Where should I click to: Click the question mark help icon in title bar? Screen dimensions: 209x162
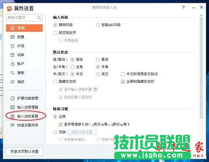point(184,8)
